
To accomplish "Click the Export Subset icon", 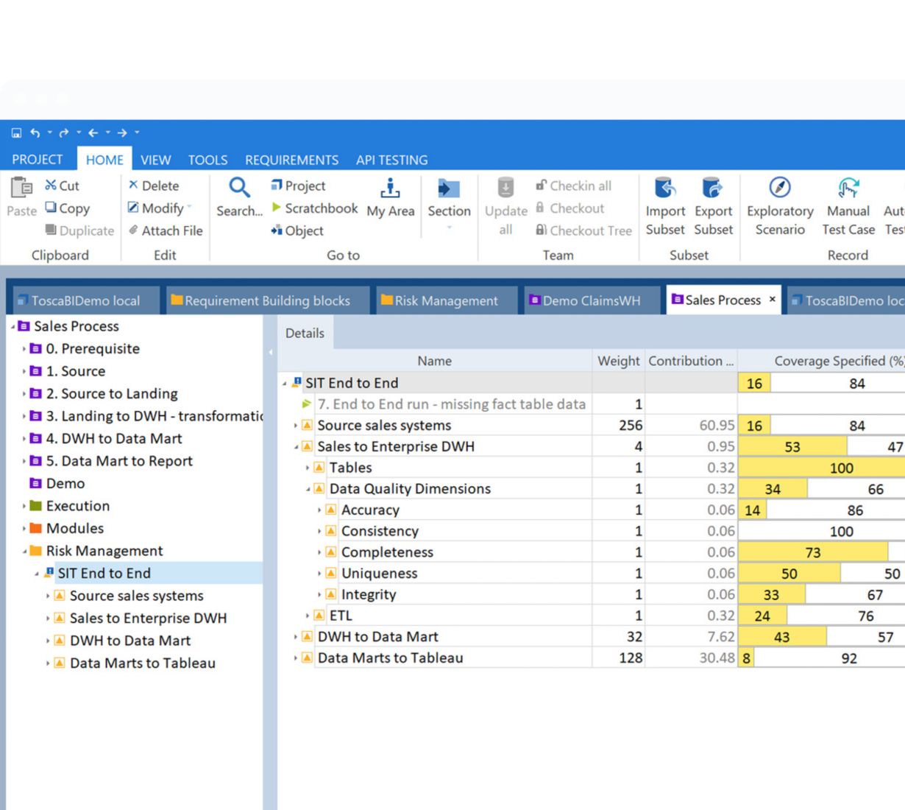I will pos(712,189).
